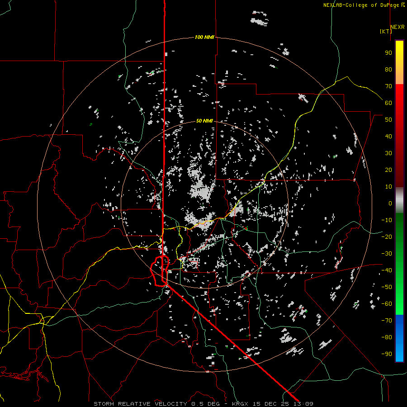Click the 90 value on the velocity scale
This screenshot has height=407, width=407.
click(x=388, y=53)
